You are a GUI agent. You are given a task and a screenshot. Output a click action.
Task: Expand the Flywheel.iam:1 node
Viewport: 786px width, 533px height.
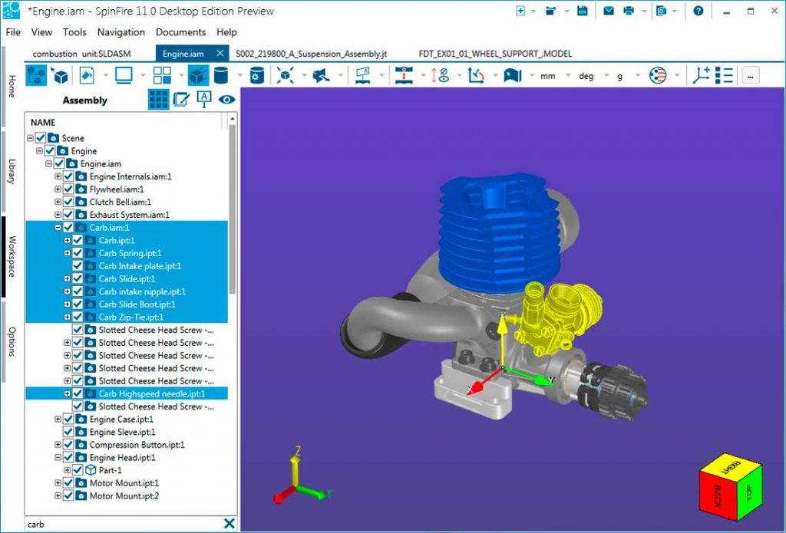[58, 189]
